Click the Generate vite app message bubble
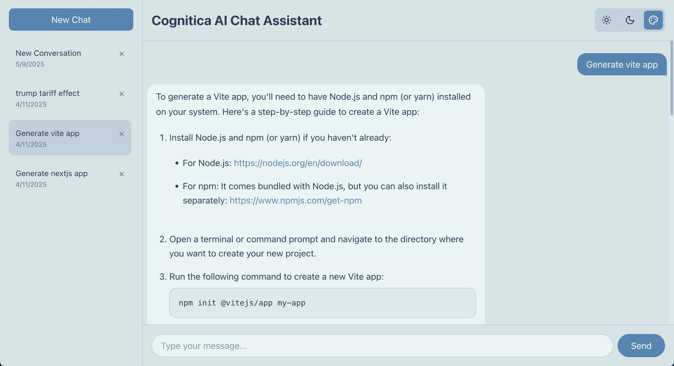 [622, 64]
